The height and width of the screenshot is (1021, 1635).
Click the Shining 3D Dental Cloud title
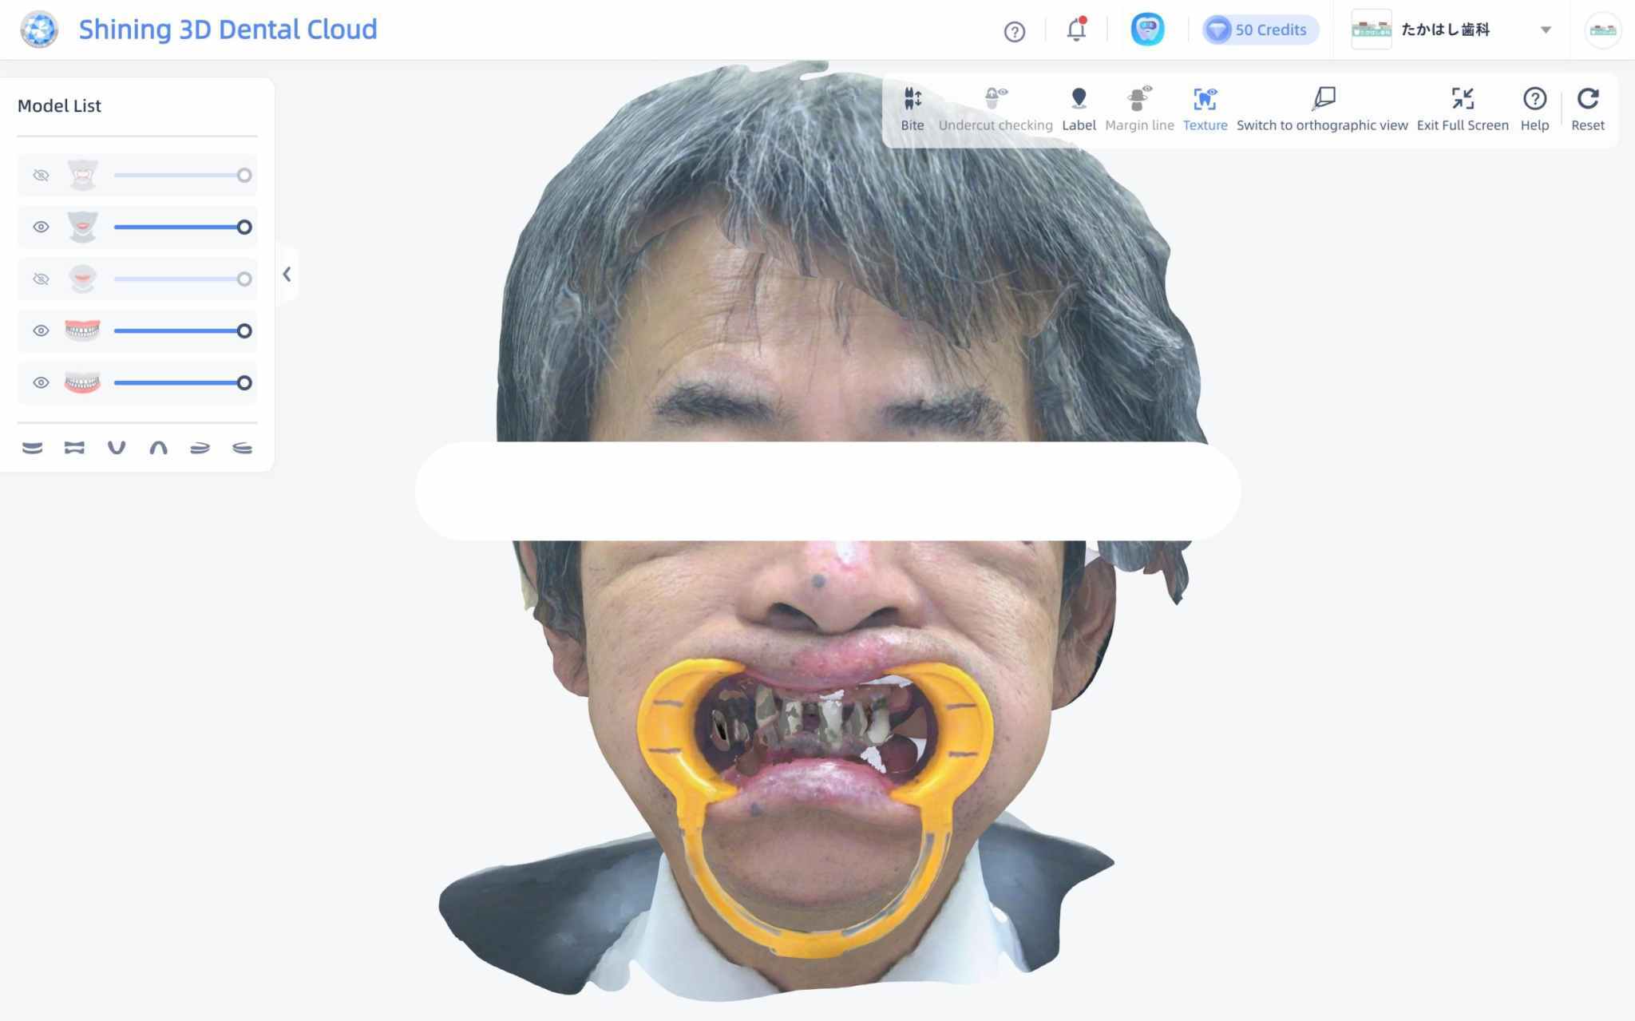coord(228,30)
